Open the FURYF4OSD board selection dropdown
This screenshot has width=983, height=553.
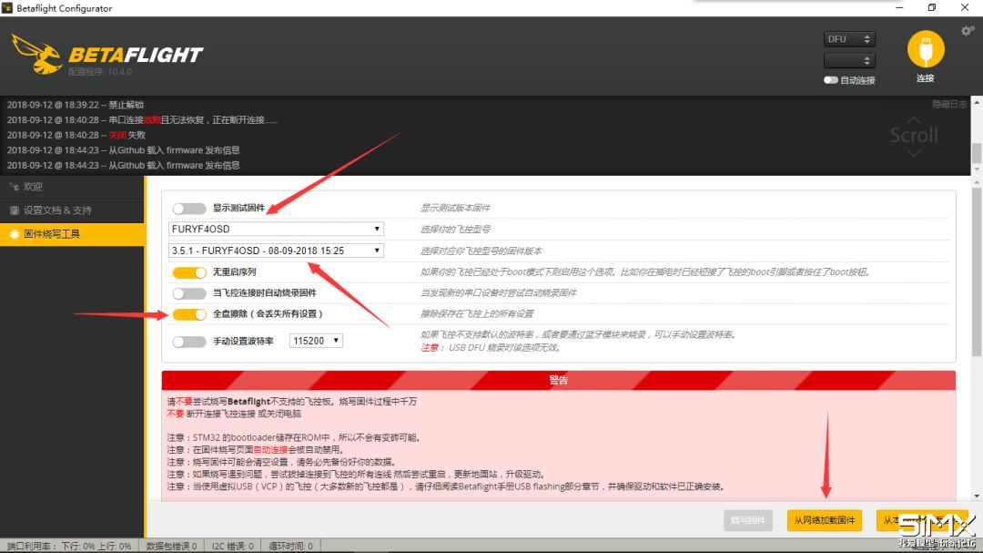coord(276,229)
